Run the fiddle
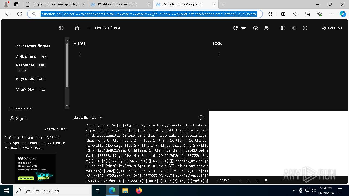The width and height of the screenshot is (349, 196). click(240, 28)
